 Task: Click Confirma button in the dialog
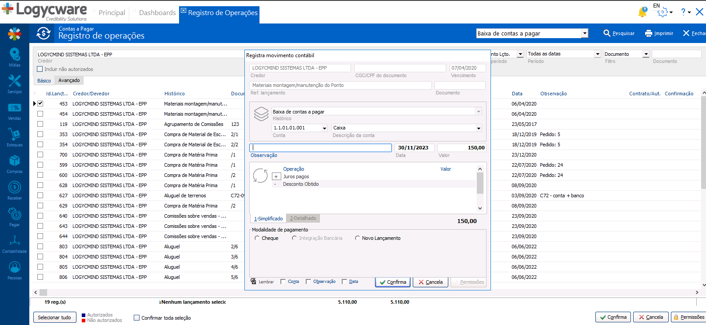coord(392,282)
